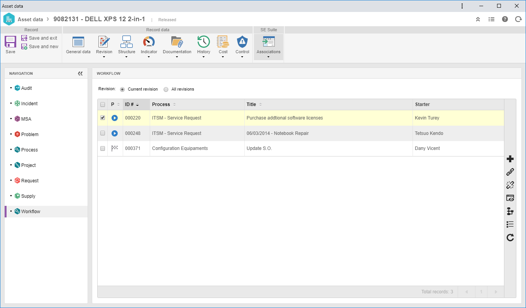Expand the Associations dropdown menu
Image resolution: width=526 pixels, height=308 pixels.
coord(268,57)
